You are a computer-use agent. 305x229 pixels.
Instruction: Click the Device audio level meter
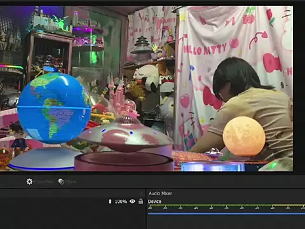[x=226, y=205]
